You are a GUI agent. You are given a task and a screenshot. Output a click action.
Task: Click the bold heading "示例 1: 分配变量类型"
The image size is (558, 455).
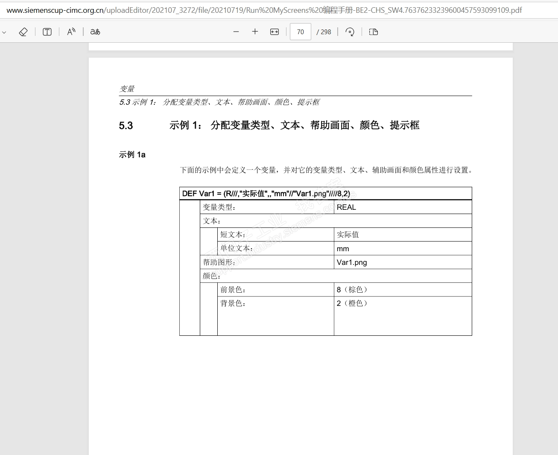(295, 125)
